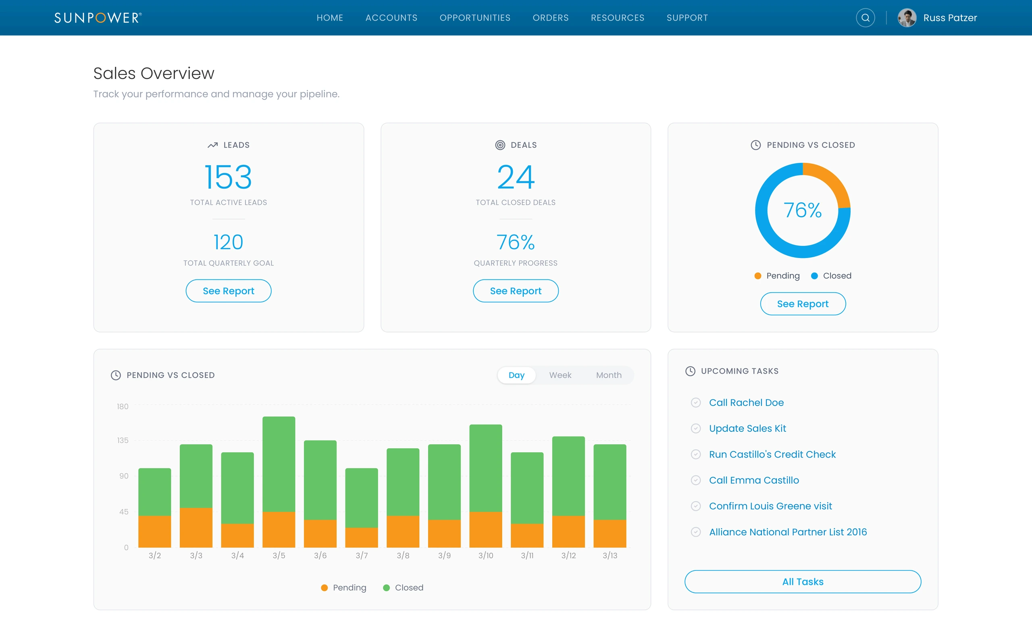Mark Call Rachel Doe task complete
Image resolution: width=1032 pixels, height=622 pixels.
click(x=696, y=403)
